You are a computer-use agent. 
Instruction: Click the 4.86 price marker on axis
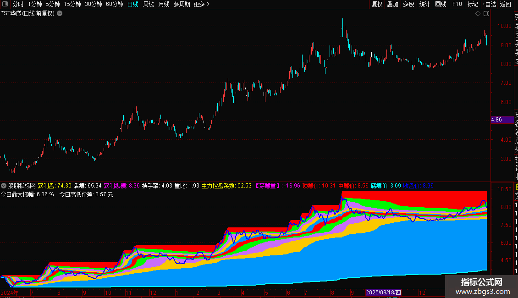click(502, 120)
